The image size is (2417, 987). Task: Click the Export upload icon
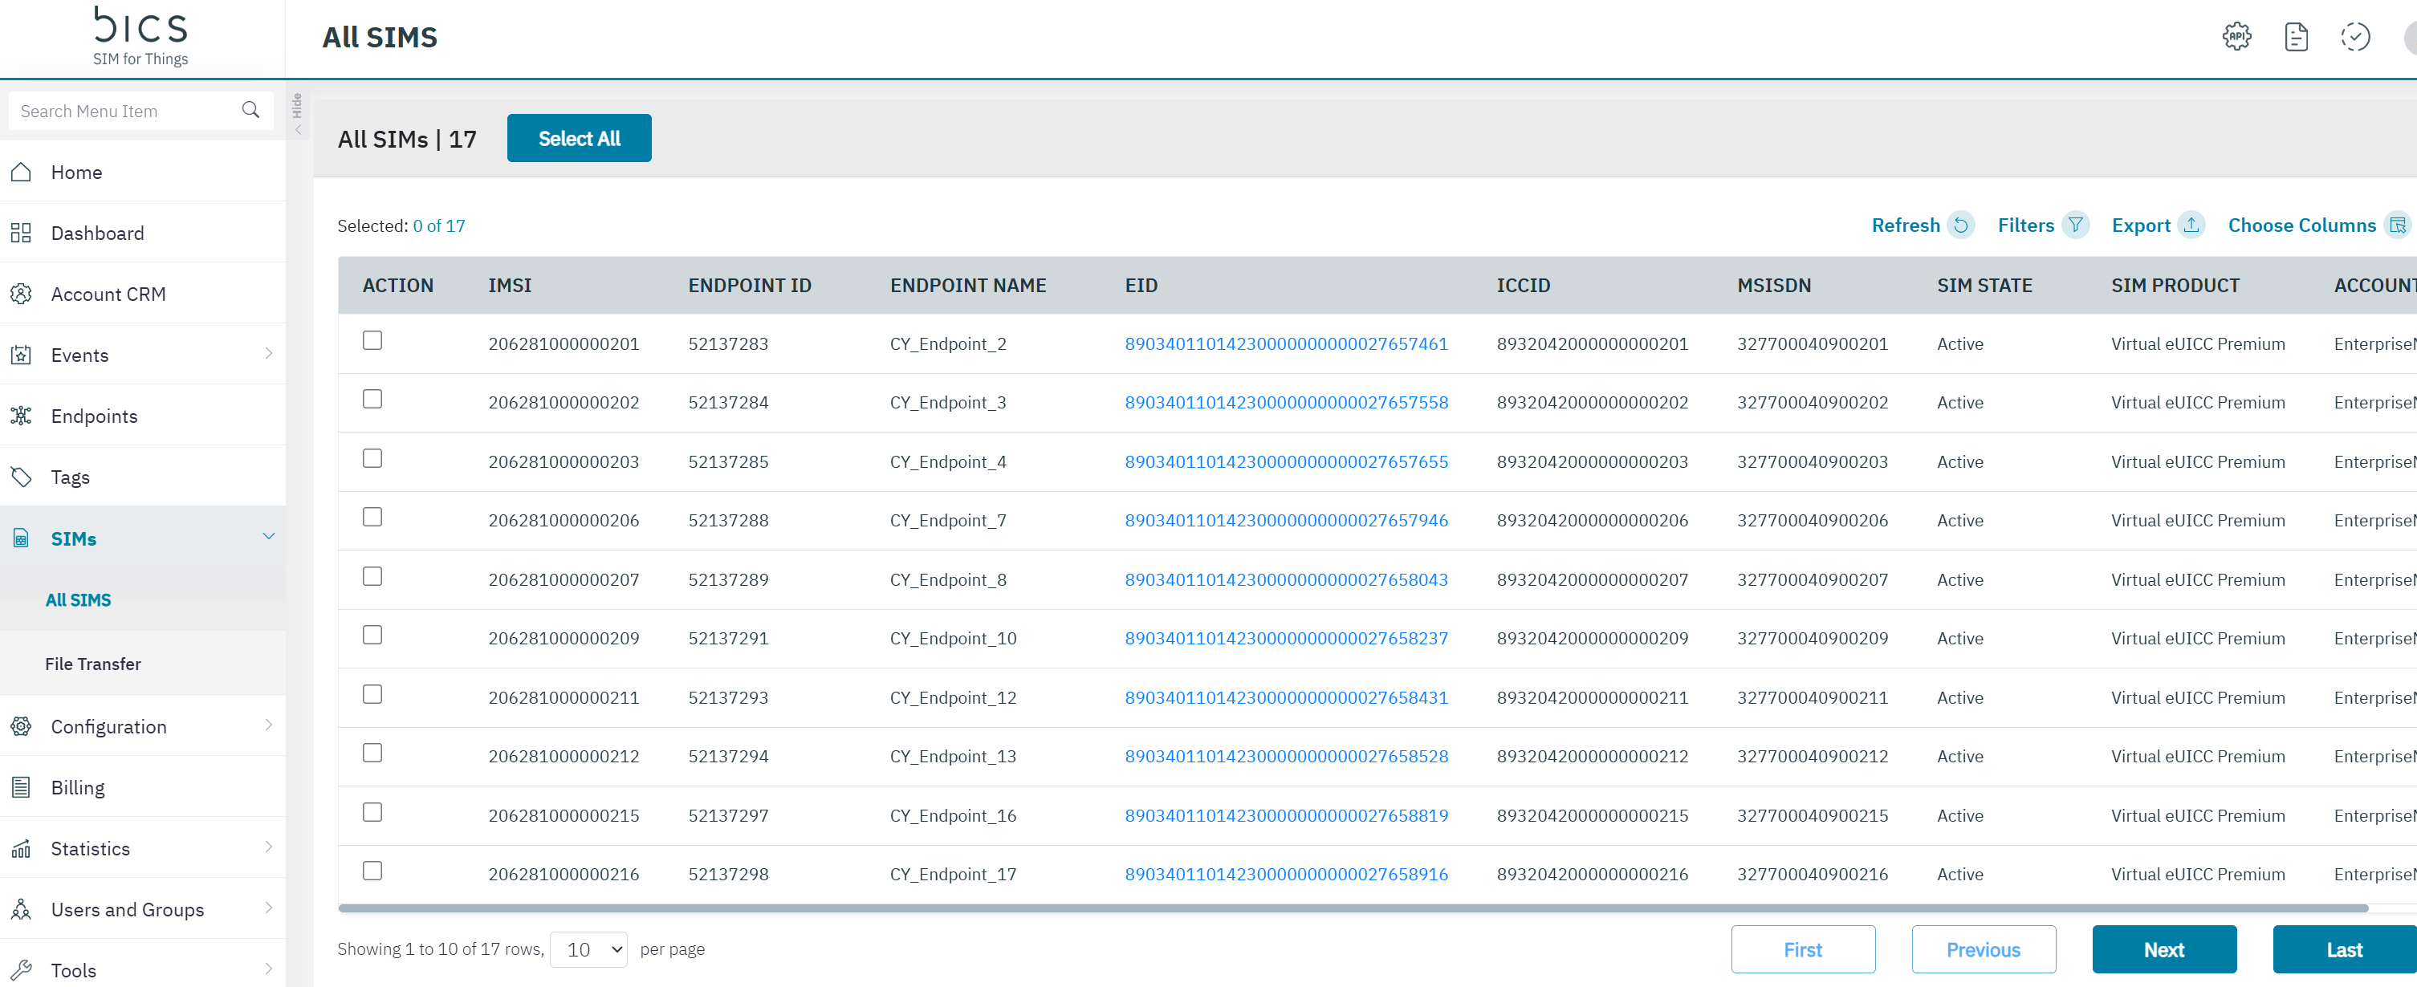pyautogui.click(x=2191, y=225)
